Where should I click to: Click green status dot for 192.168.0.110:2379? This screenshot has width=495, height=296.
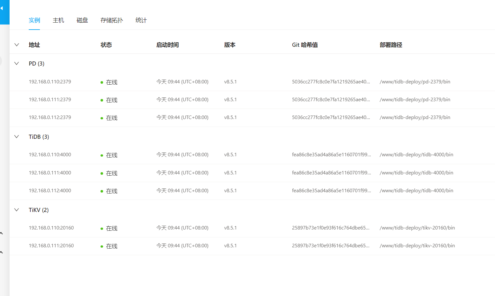click(x=102, y=82)
